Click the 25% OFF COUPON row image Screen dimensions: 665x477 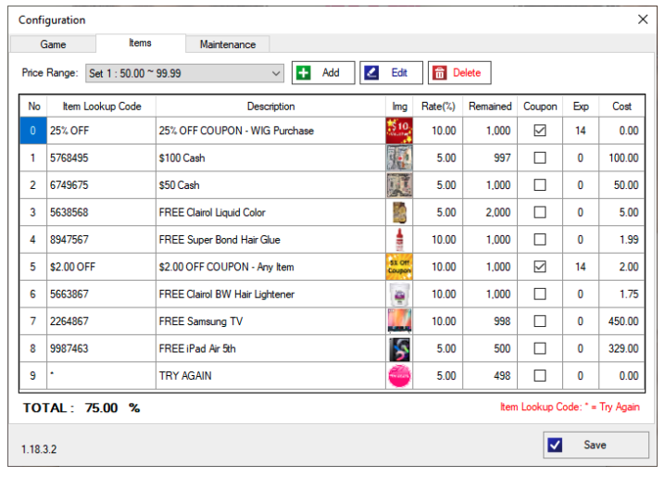tap(399, 131)
